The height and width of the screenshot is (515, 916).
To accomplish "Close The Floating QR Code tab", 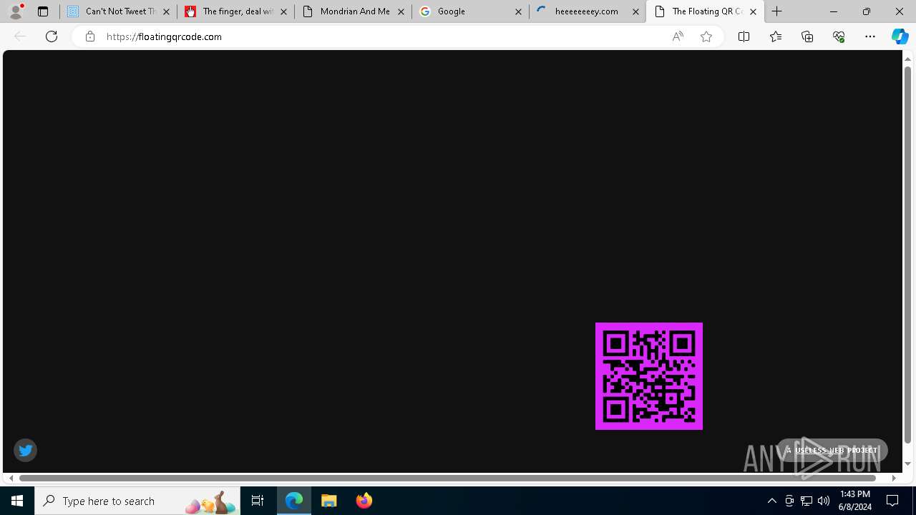I will point(753,11).
